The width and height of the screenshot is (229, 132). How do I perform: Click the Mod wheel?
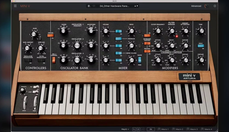coord(35,103)
